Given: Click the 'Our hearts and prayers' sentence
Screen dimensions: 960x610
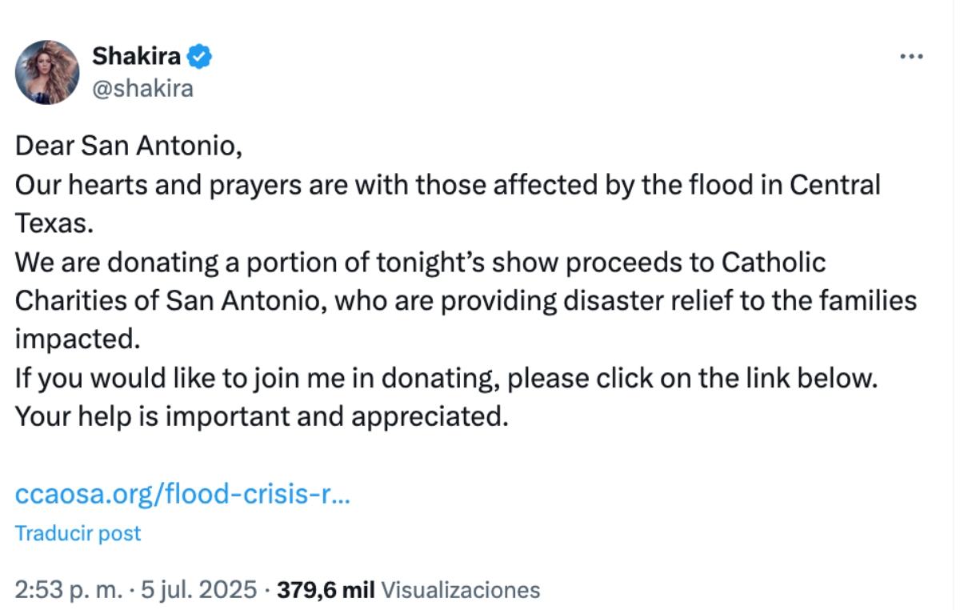Looking at the screenshot, I should click(447, 185).
